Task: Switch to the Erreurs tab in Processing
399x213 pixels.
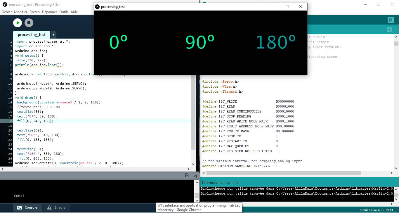Action: (57, 207)
